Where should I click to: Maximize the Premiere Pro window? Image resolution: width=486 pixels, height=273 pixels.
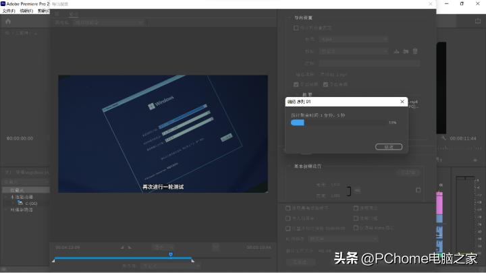click(x=462, y=4)
